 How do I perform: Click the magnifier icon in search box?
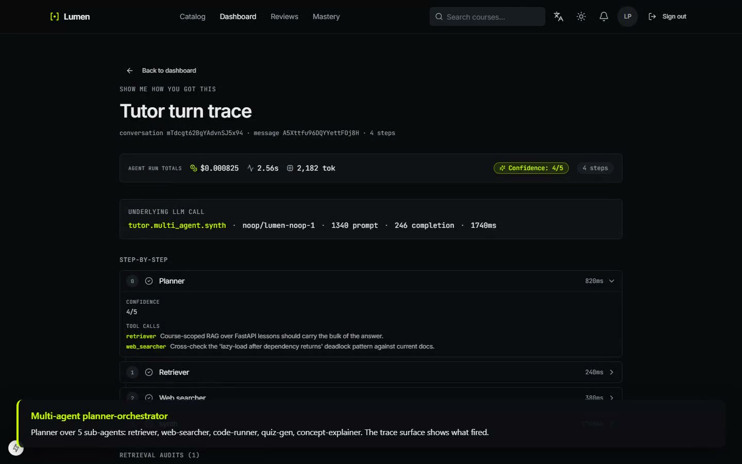[439, 16]
